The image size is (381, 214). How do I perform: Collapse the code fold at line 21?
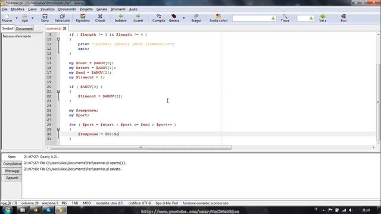pyautogui.click(x=58, y=91)
